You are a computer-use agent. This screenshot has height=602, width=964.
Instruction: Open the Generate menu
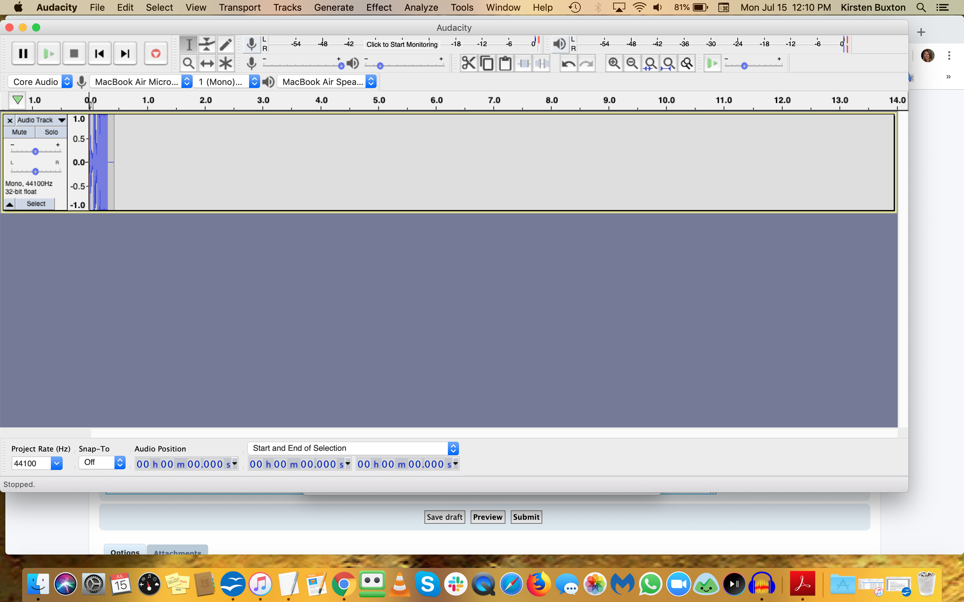click(334, 7)
